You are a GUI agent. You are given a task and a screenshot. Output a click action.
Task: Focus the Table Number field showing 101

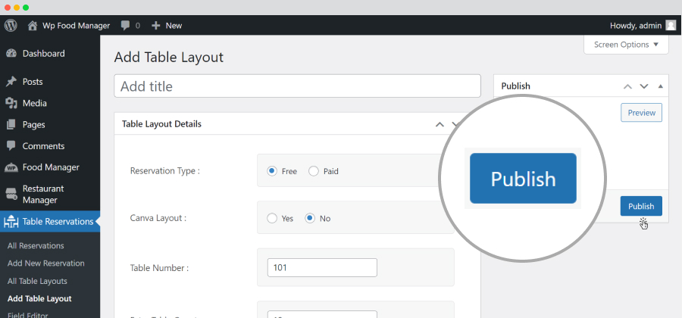[322, 267]
